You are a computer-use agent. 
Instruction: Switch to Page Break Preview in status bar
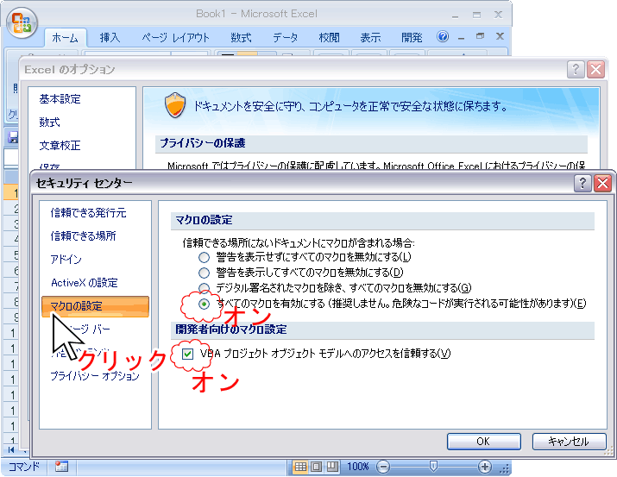[x=332, y=467]
